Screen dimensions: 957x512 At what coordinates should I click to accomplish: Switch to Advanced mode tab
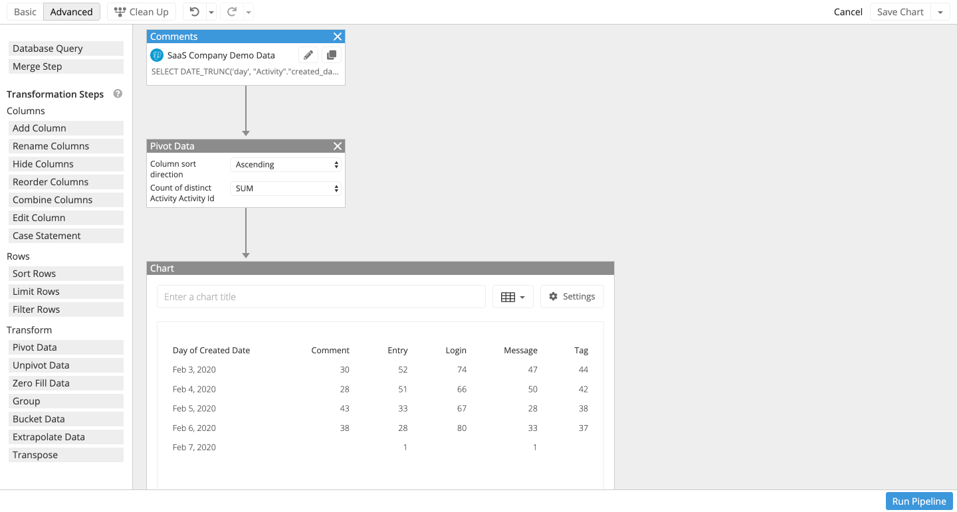coord(71,12)
